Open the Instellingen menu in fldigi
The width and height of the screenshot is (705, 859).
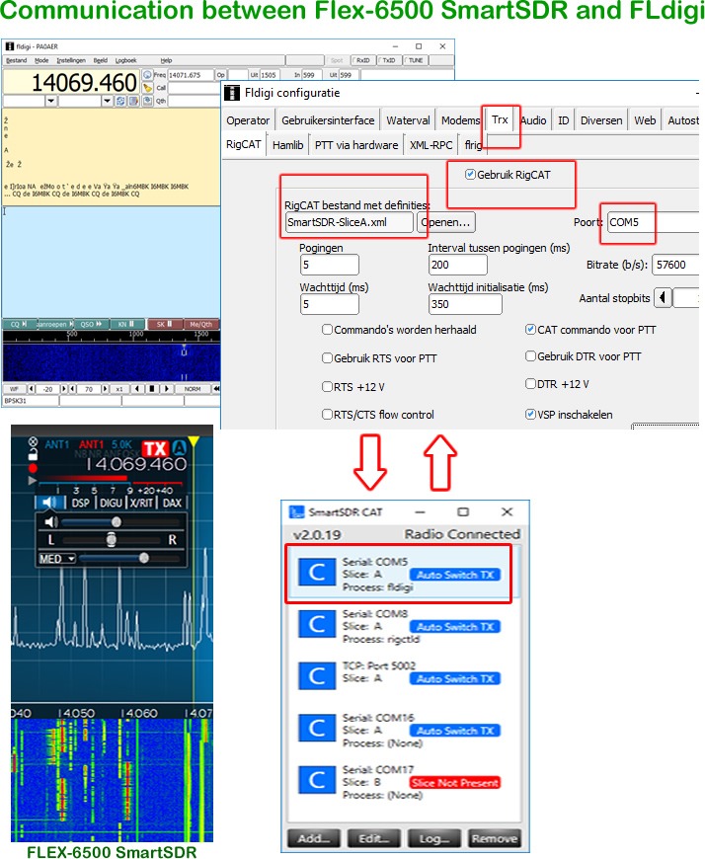click(71, 60)
